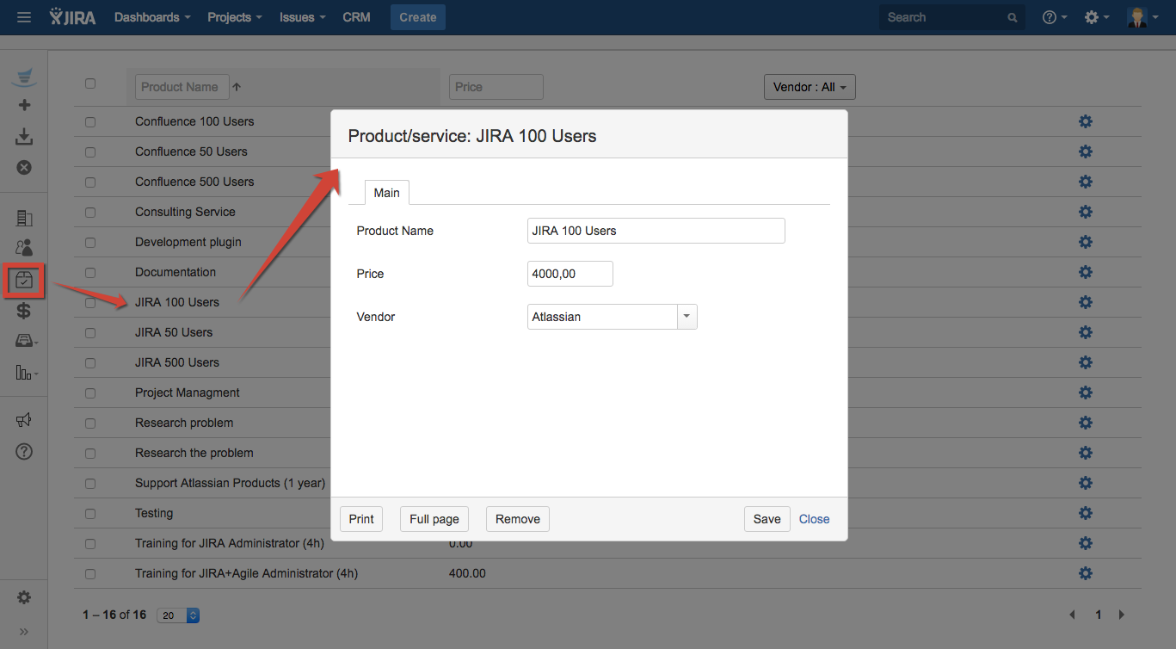Expand the Vendor dropdown showing Atlassian
This screenshot has height=649, width=1176.
coord(687,317)
